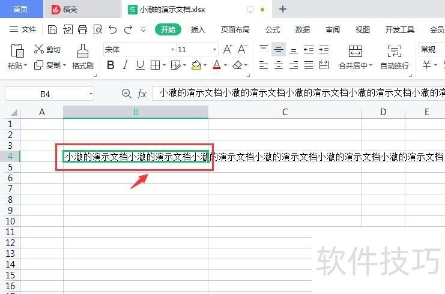Click the export to PDF icon
The width and height of the screenshot is (445, 294).
pyautogui.click(x=67, y=29)
